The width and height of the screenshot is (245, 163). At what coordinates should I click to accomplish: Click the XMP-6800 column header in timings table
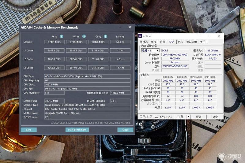[x=210, y=77]
